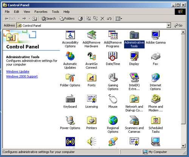Open the Power Options icon

click(x=70, y=120)
